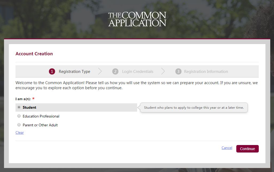Click the Student option label
The image size is (274, 172).
pyautogui.click(x=29, y=107)
